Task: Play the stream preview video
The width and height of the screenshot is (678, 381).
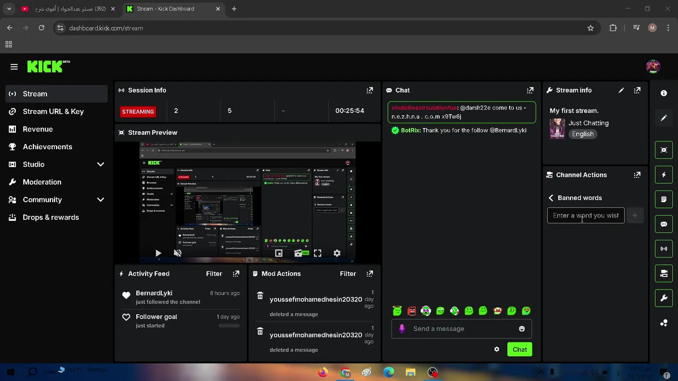Action: pos(158,253)
